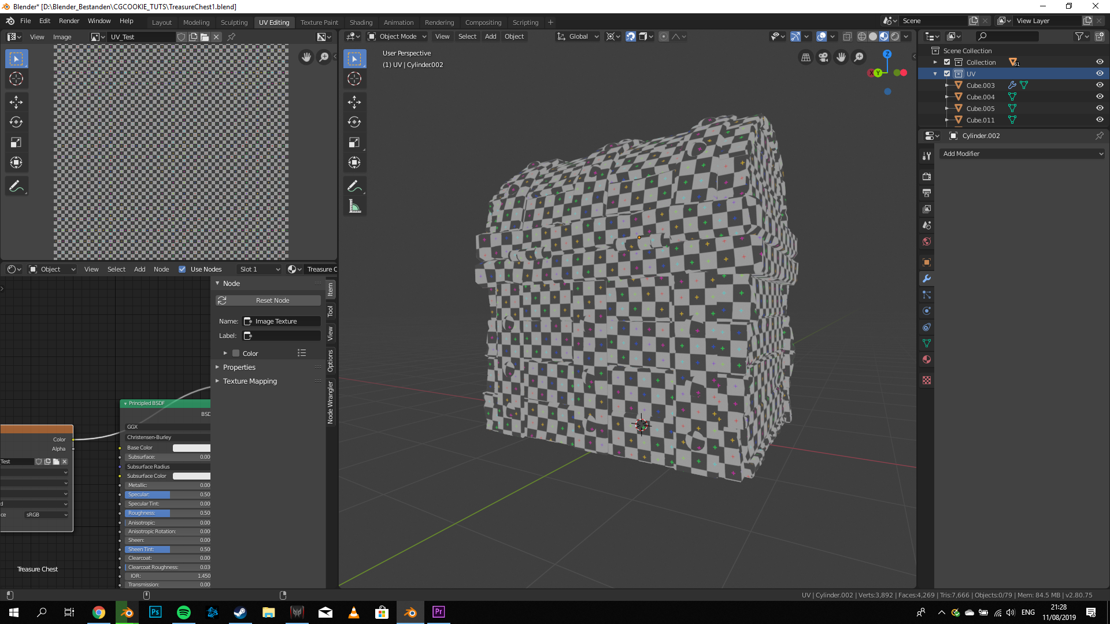Viewport: 1110px width, 624px height.
Task: Select the Measure tool in 3D viewport
Action: click(354, 207)
